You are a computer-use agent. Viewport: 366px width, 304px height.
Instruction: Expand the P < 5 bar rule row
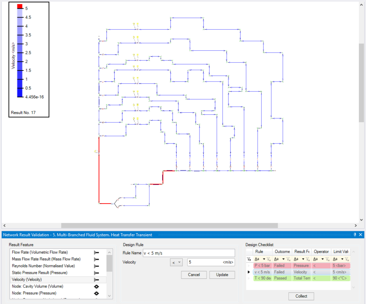pos(249,265)
